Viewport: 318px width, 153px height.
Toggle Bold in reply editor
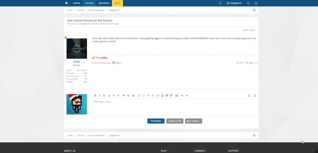click(95, 96)
